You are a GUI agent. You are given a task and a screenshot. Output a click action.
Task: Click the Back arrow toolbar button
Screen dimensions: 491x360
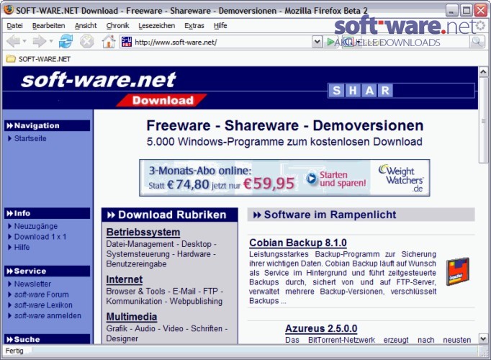point(13,41)
